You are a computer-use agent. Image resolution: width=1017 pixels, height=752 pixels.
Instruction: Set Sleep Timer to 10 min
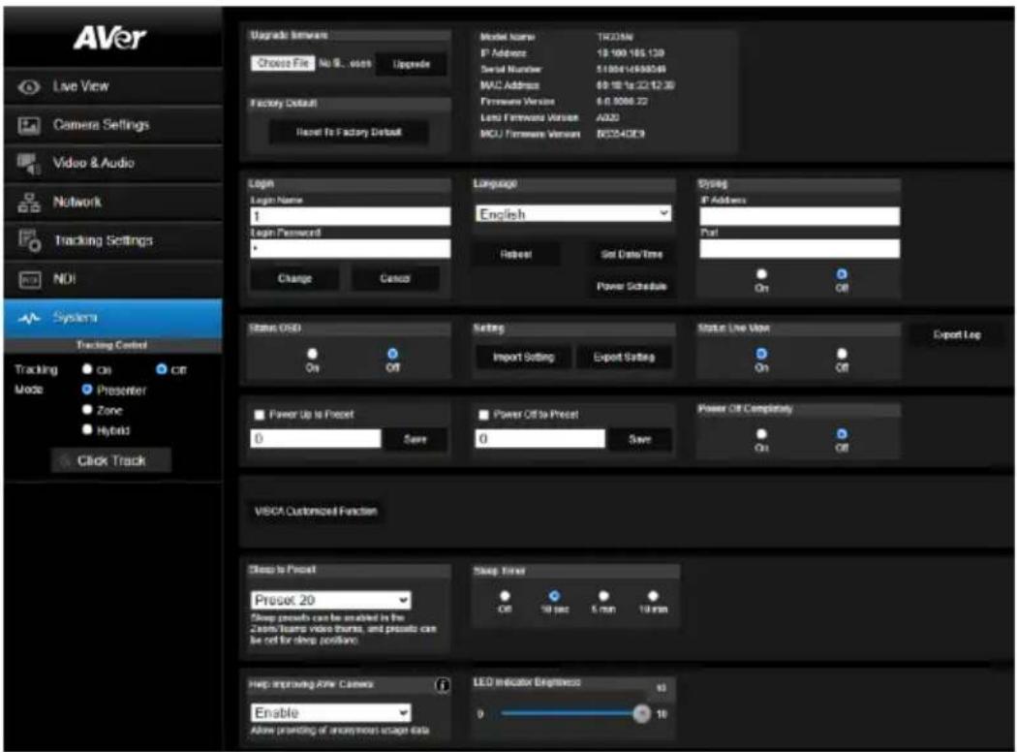click(x=653, y=596)
